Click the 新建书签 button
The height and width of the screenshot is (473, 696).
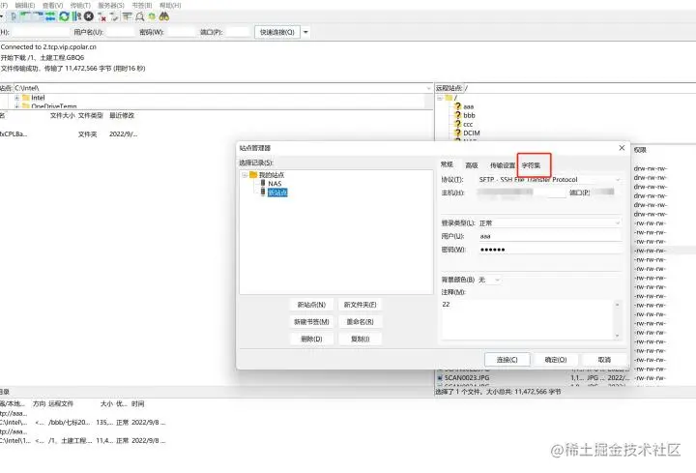pos(311,321)
